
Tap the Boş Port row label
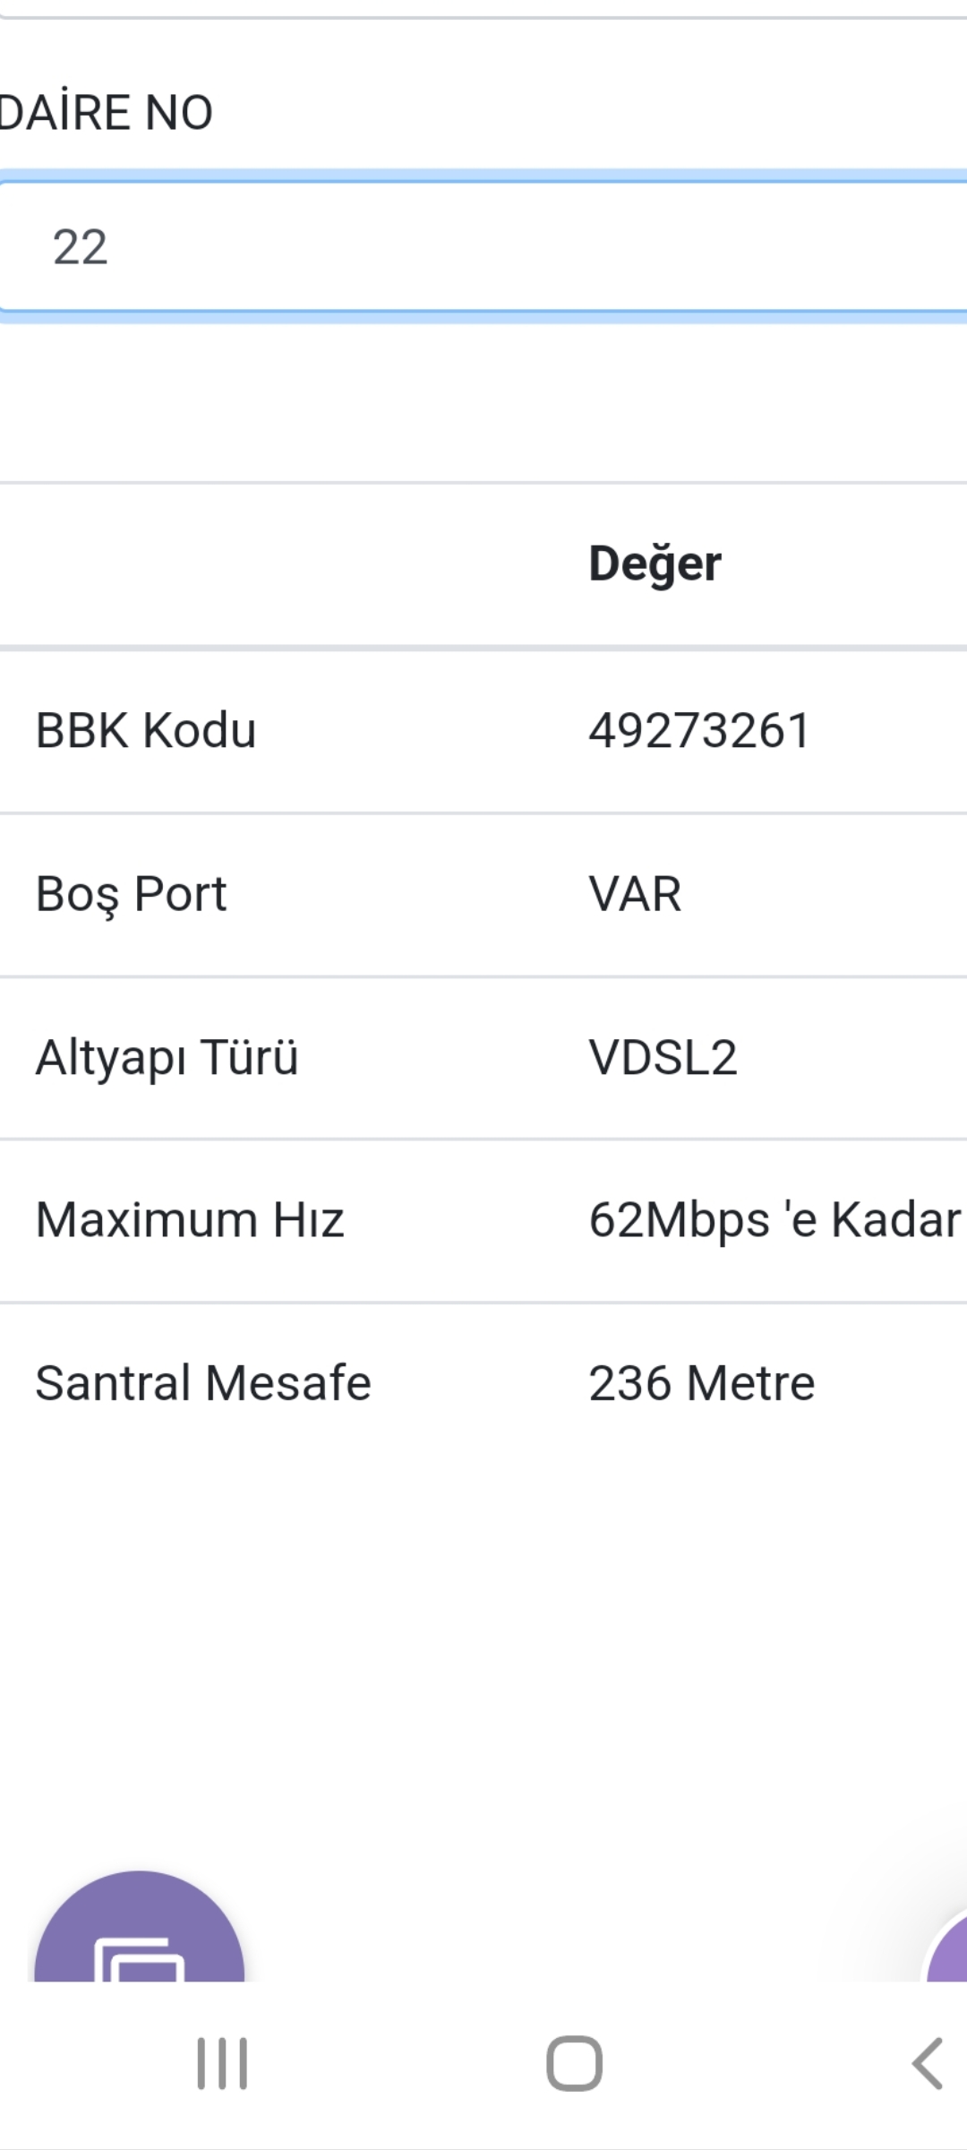(131, 895)
